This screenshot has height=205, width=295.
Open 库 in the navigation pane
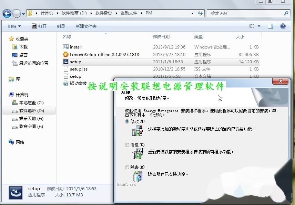click(18, 79)
